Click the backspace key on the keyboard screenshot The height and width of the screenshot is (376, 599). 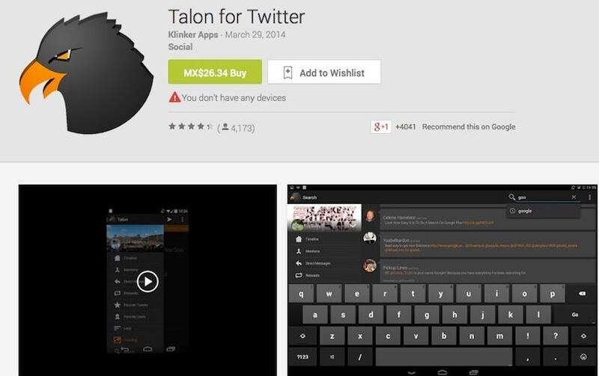click(582, 294)
